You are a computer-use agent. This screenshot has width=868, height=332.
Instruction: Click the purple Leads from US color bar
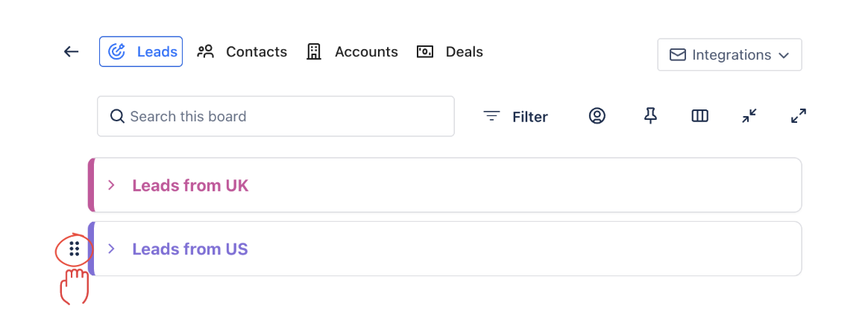tap(91, 249)
